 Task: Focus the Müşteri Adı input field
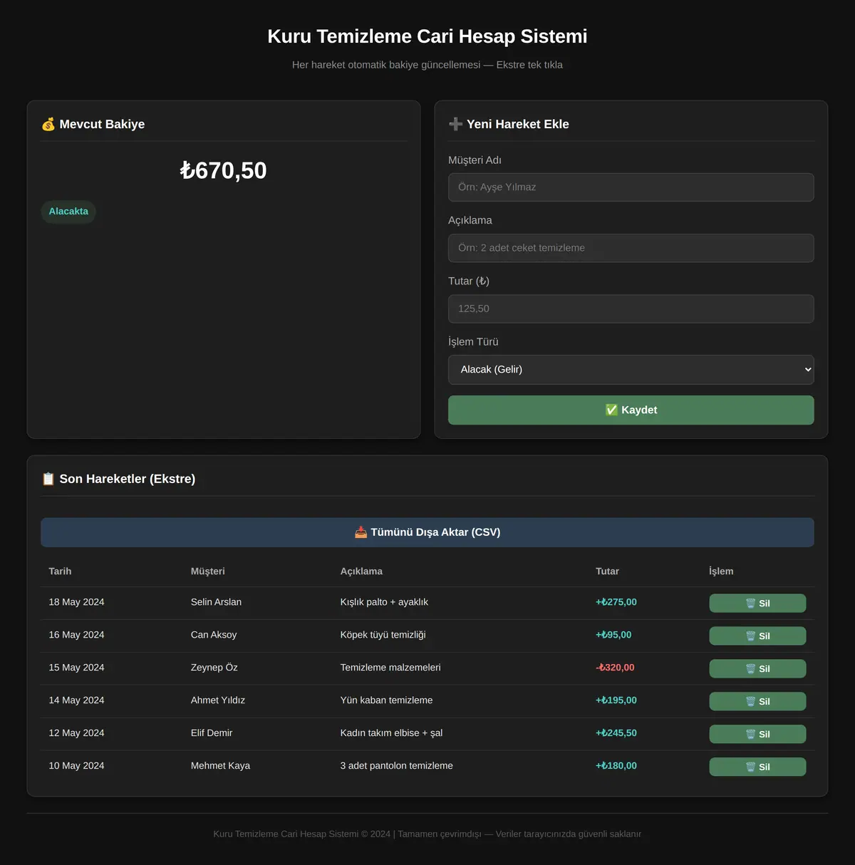tap(631, 187)
